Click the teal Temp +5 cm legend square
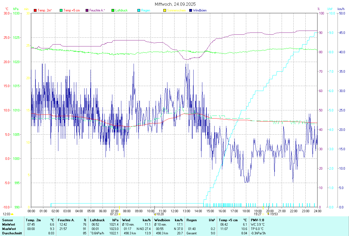The height and width of the screenshot is (236, 349). click(x=61, y=10)
